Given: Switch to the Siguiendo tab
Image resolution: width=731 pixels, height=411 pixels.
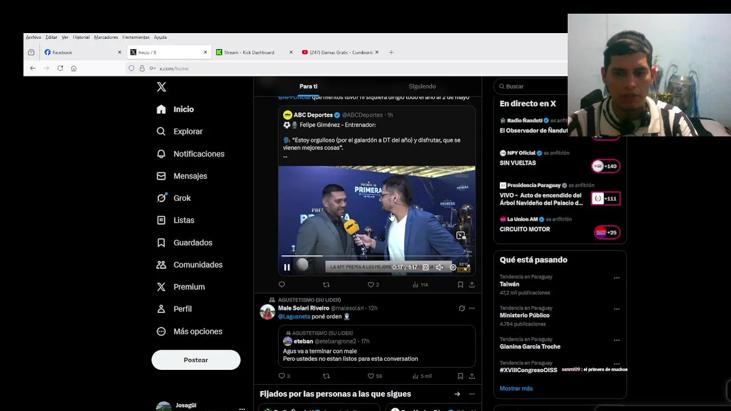Looking at the screenshot, I should (x=422, y=86).
